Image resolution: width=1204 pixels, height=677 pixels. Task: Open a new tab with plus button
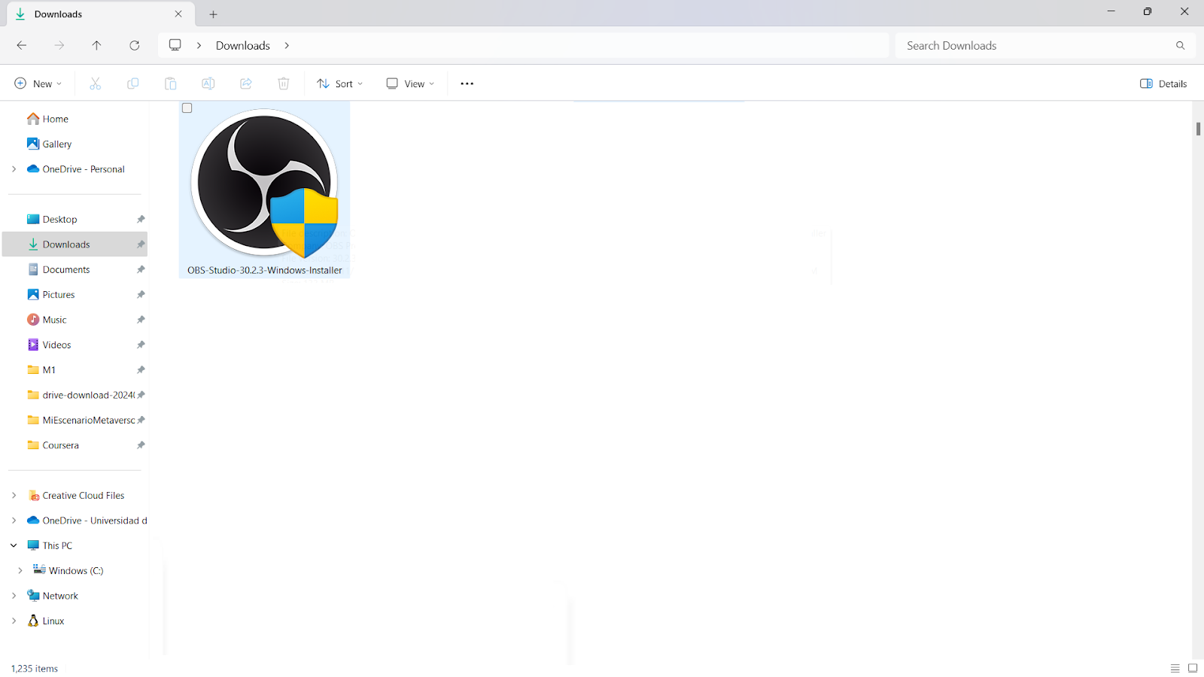214,14
